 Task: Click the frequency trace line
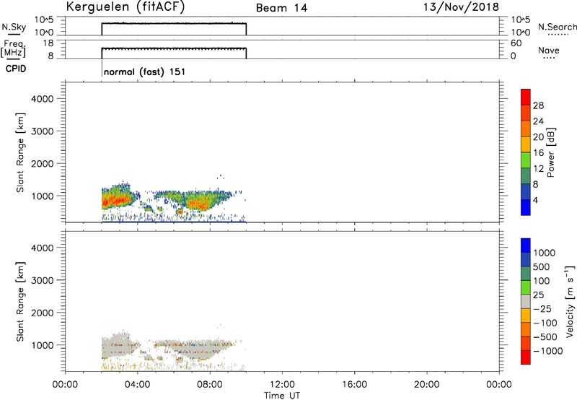pos(174,48)
